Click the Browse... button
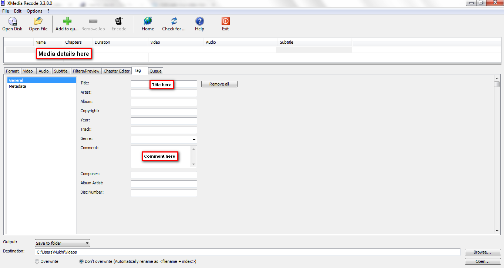The width and height of the screenshot is (504, 268). point(483,252)
